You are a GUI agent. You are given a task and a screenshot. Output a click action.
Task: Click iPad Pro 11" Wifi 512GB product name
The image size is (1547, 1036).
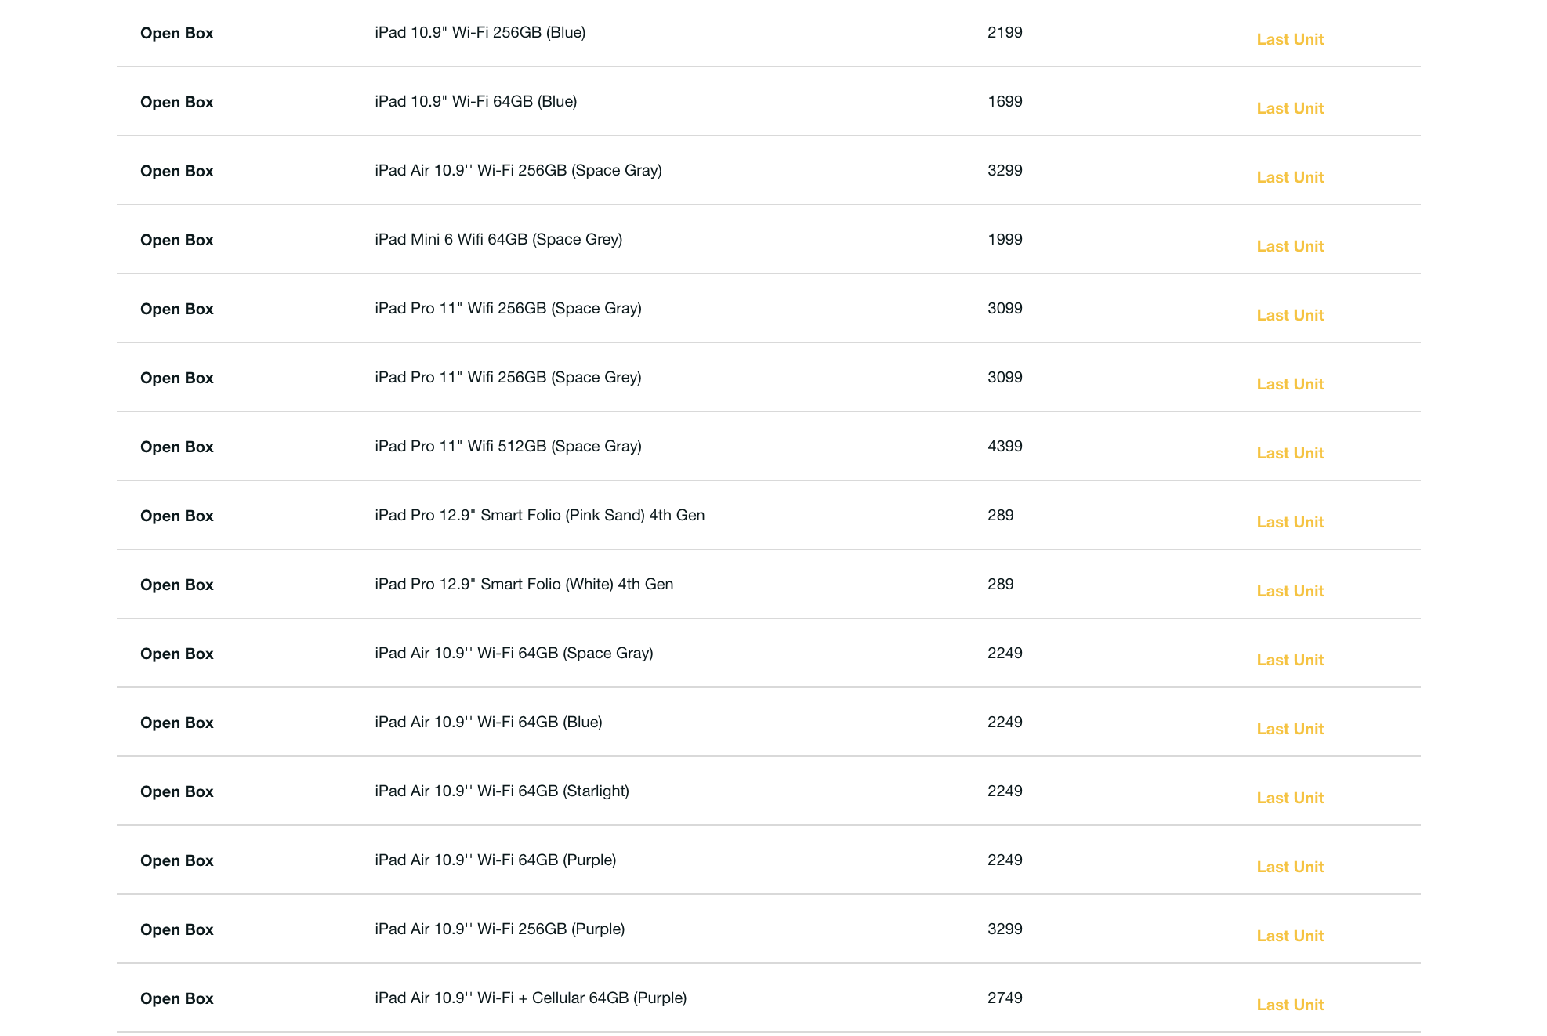(508, 446)
